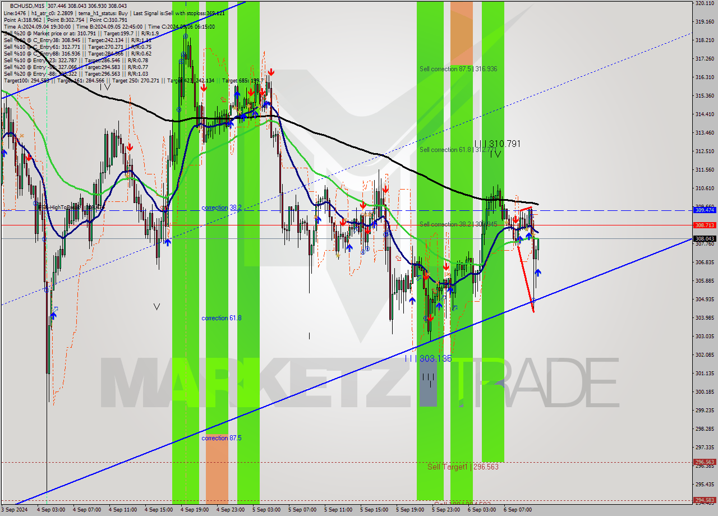Screen dimensions: 718x516
Task: Click the 306.835 price scale value
Action: click(x=704, y=262)
